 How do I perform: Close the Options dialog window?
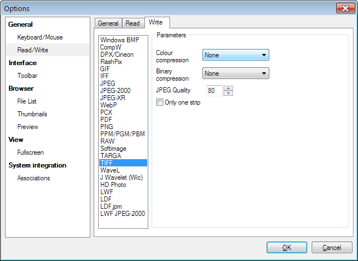(x=345, y=8)
